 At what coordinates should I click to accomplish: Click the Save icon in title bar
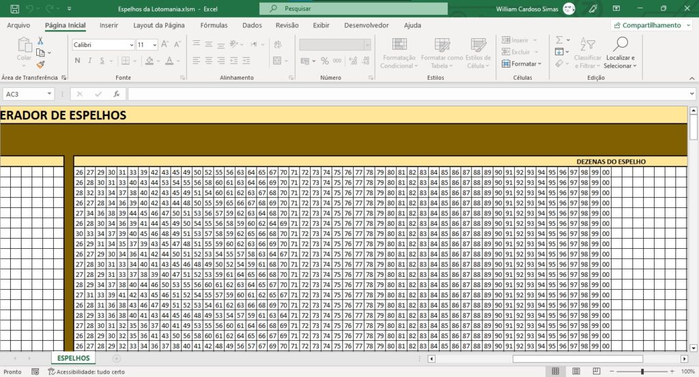15,8
